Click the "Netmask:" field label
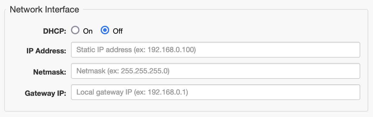 click(x=49, y=72)
